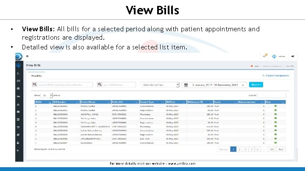
Task: Sort by Patient Id column
Action: tap(125, 102)
